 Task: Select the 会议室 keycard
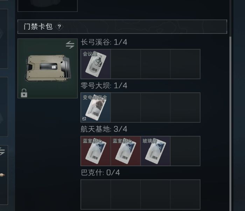point(96,64)
